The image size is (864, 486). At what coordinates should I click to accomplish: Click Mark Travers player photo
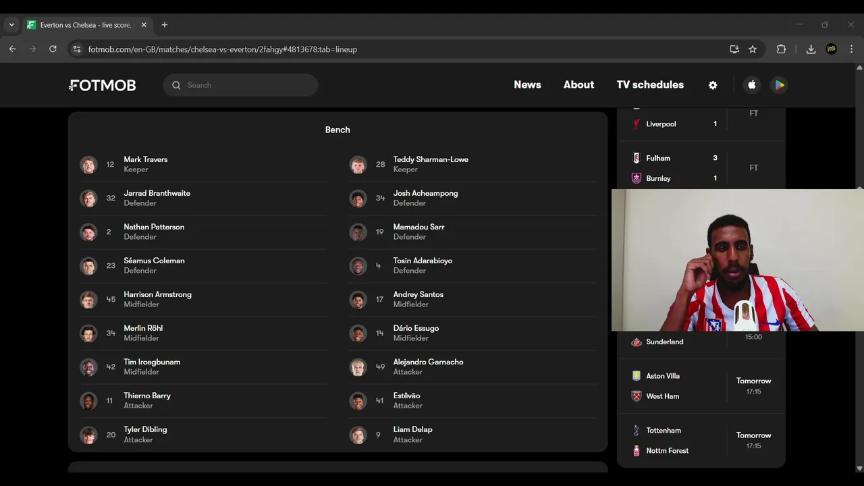point(88,165)
